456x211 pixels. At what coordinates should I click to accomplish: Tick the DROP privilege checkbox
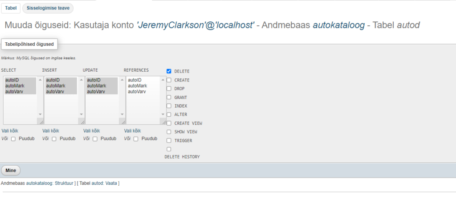(169, 89)
